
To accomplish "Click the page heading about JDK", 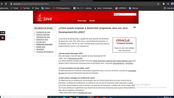I will tap(93, 30).
